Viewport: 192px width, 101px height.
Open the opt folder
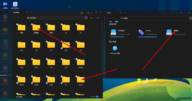pyautogui.click(x=51, y=62)
